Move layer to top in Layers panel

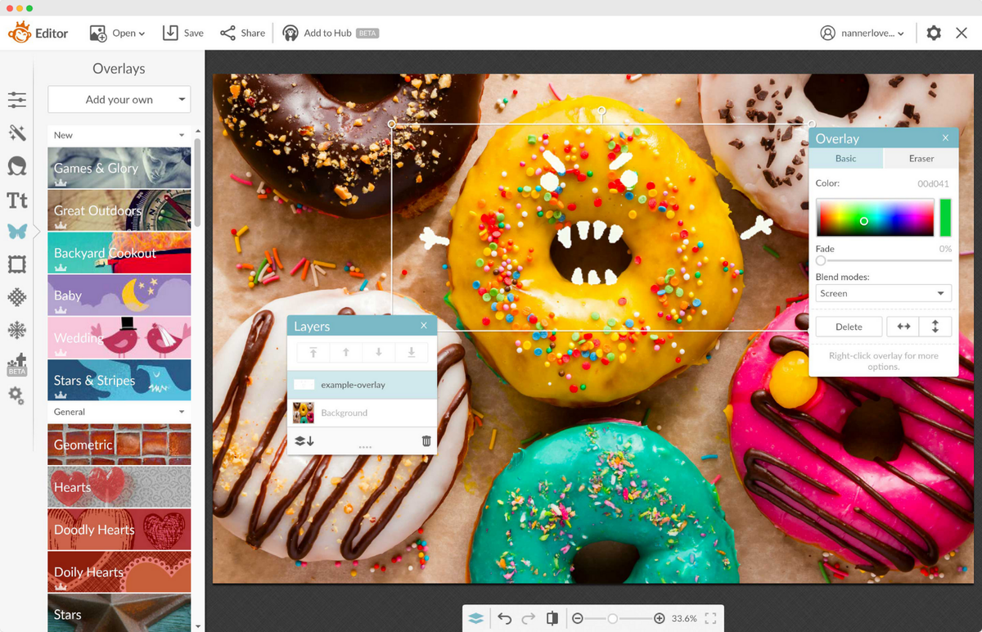point(313,353)
